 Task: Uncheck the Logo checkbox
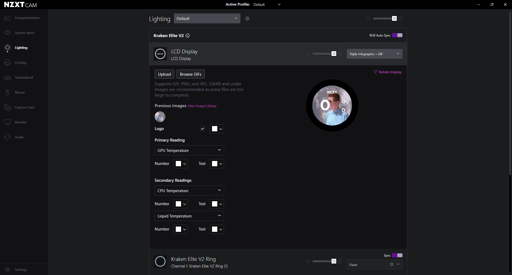pos(203,129)
